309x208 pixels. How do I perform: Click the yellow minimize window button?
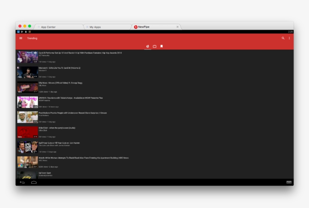(x=25, y=26)
